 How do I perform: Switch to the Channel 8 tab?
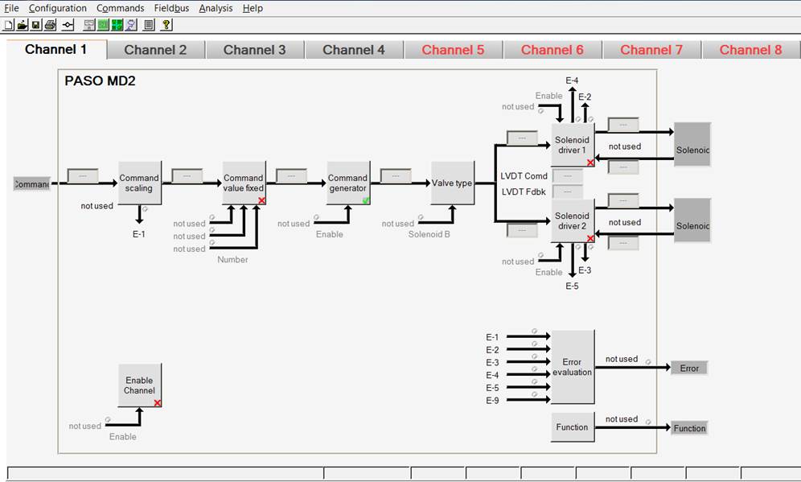pyautogui.click(x=750, y=50)
